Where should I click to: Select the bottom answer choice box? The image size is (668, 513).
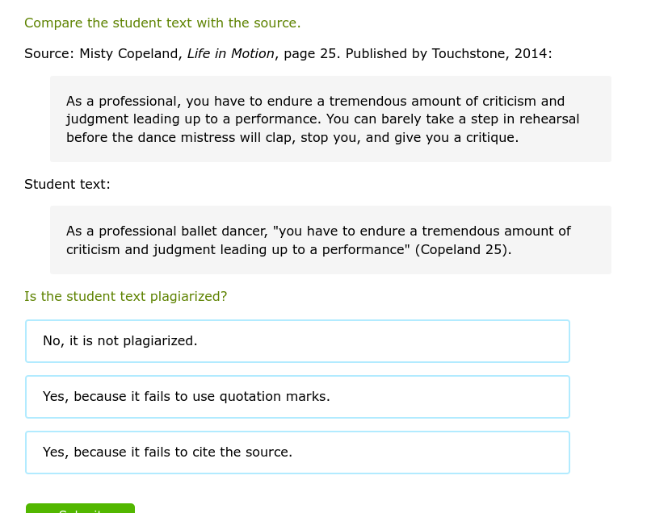tap(298, 452)
